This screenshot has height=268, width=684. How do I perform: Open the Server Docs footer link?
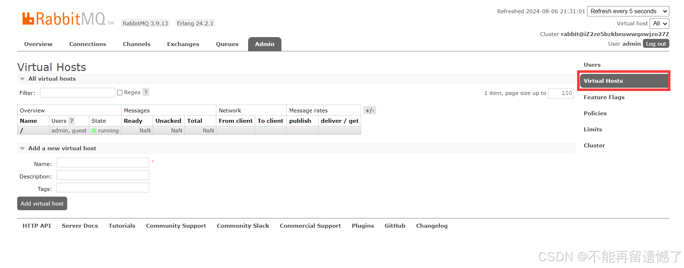tap(80, 226)
